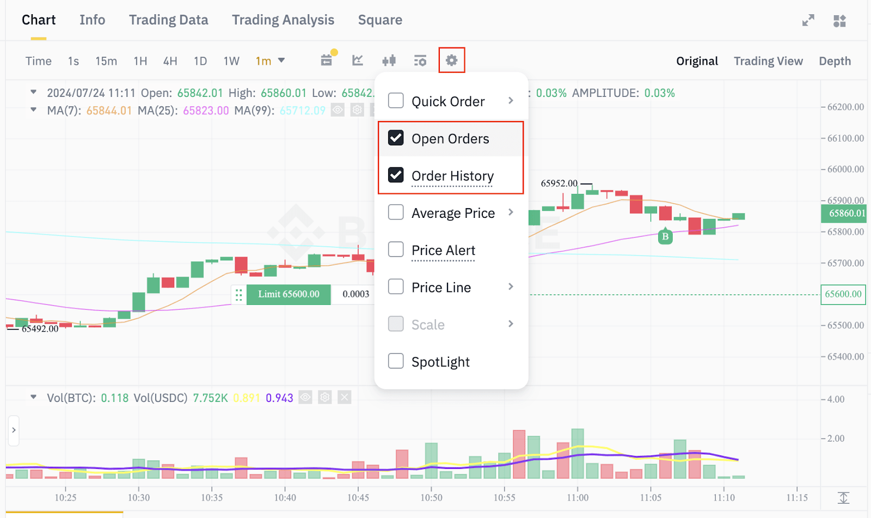The image size is (871, 518).
Task: Tick the SpotLight checkbox
Action: [396, 361]
